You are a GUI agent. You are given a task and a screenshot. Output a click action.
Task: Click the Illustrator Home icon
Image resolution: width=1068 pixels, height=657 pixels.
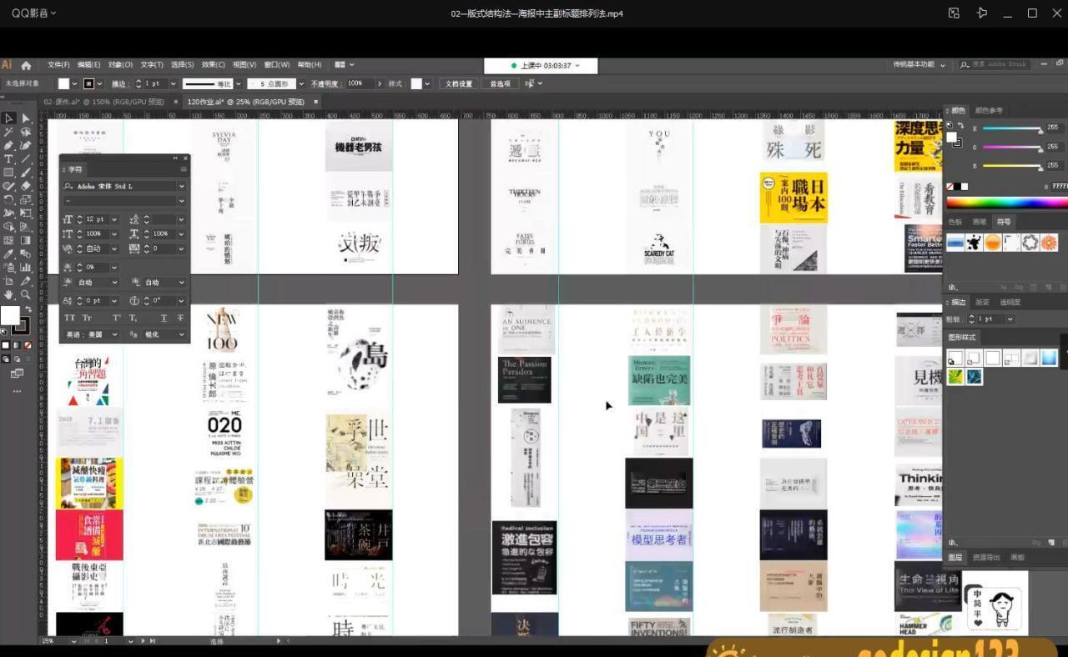click(x=26, y=65)
